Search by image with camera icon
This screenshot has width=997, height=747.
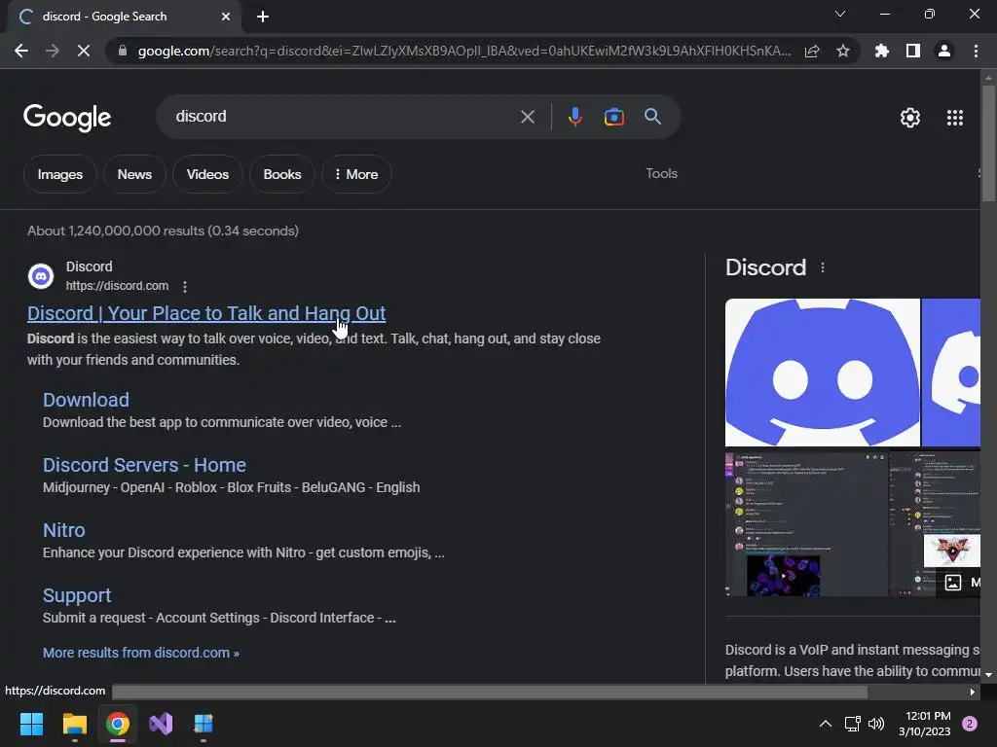[x=614, y=117]
